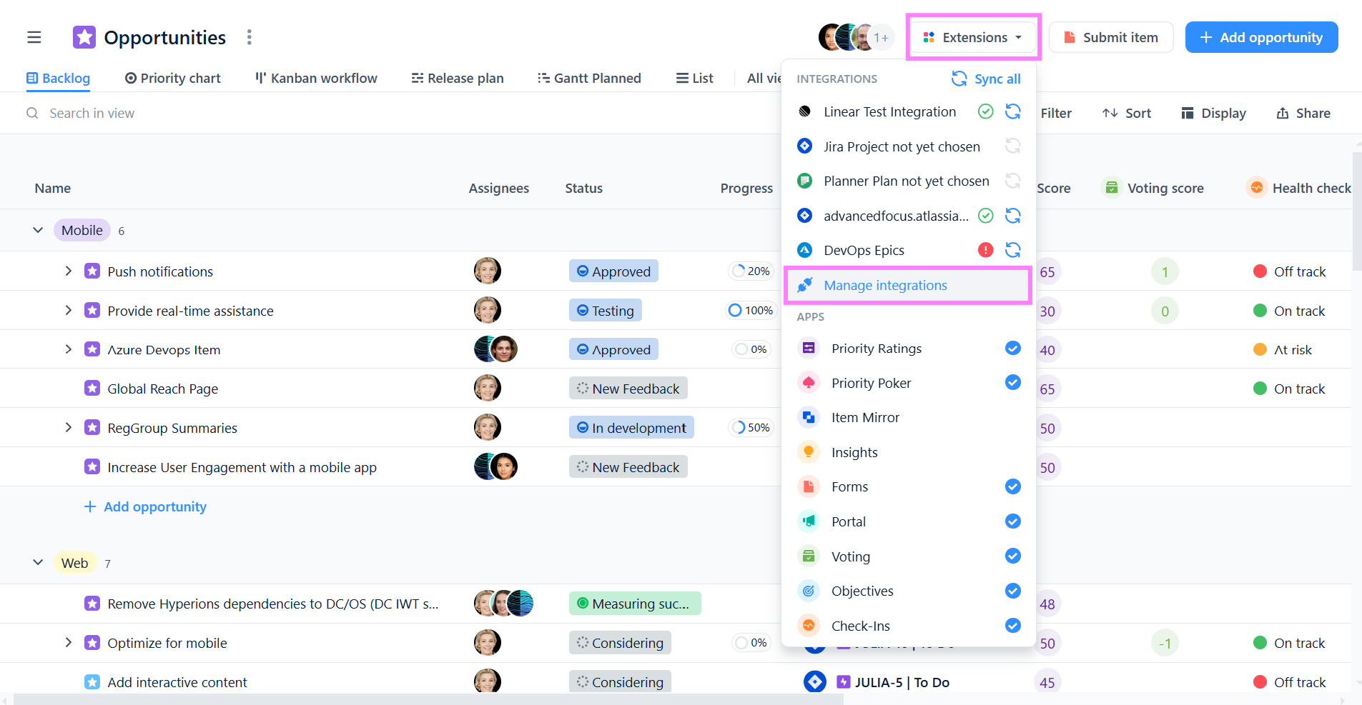
Task: Toggle the Forms app checkmark
Action: (1013, 486)
